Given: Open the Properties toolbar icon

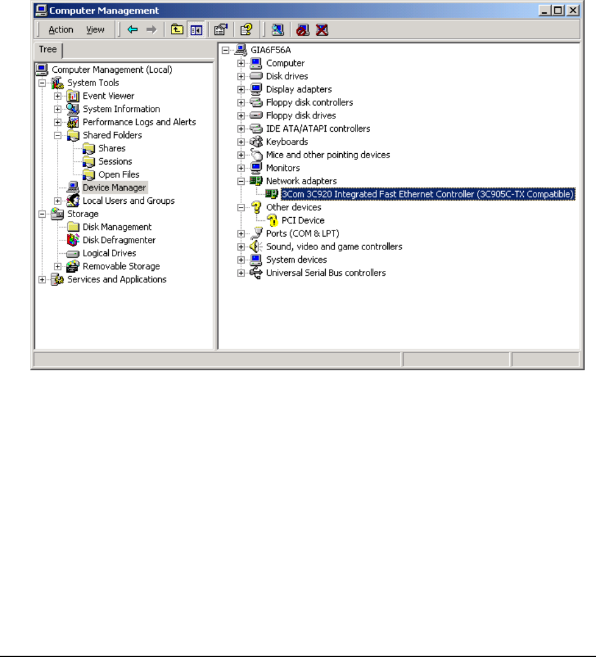Looking at the screenshot, I should point(220,29).
